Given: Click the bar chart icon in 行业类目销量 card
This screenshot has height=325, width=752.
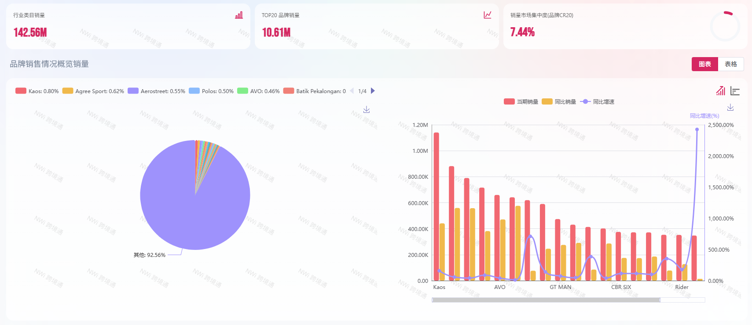Looking at the screenshot, I should [x=239, y=15].
